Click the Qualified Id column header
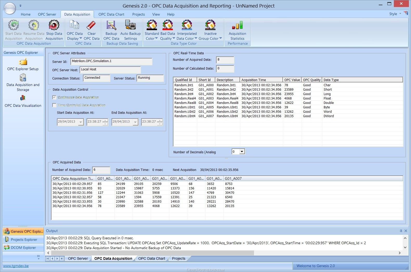Viewport: 411px width, 272px height. click(x=185, y=80)
